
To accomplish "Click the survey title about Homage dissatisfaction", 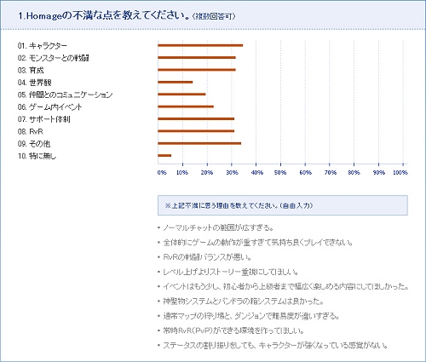I will point(127,15).
